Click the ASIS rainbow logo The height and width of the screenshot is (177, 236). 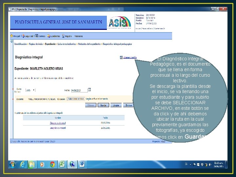119,23
